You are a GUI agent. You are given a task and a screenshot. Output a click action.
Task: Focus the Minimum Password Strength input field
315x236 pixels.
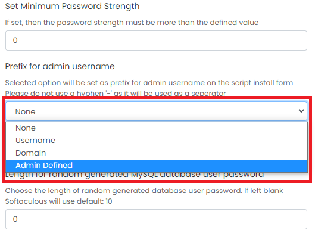[156, 41]
